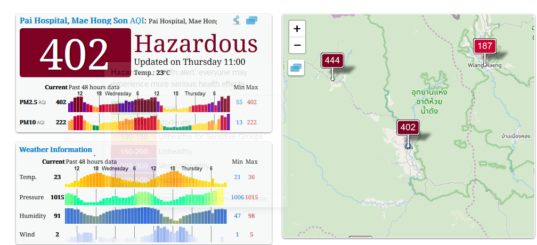Click the wind history bar chart
The height and width of the screenshot is (245, 537).
(145, 234)
